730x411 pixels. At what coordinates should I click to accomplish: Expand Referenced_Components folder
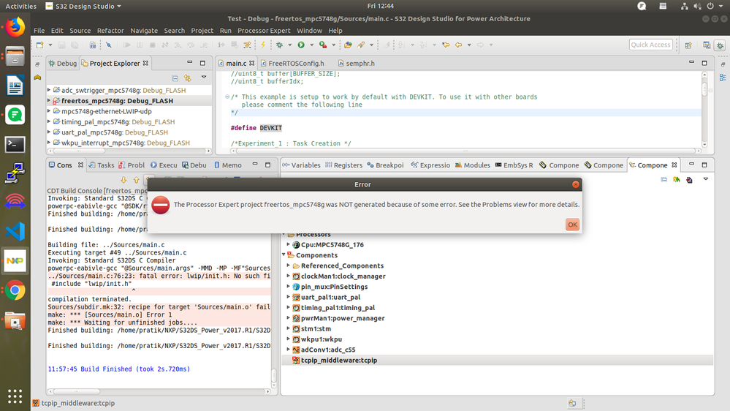click(288, 265)
